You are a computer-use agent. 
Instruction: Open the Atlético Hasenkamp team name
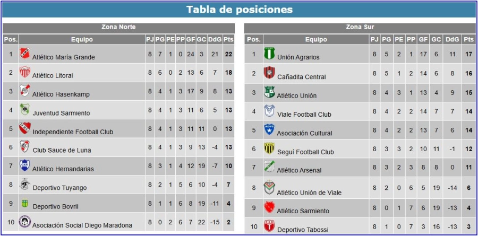pyautogui.click(x=61, y=94)
